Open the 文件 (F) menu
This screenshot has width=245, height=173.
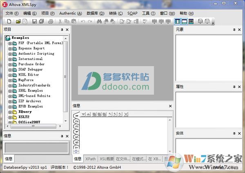click(x=12, y=13)
